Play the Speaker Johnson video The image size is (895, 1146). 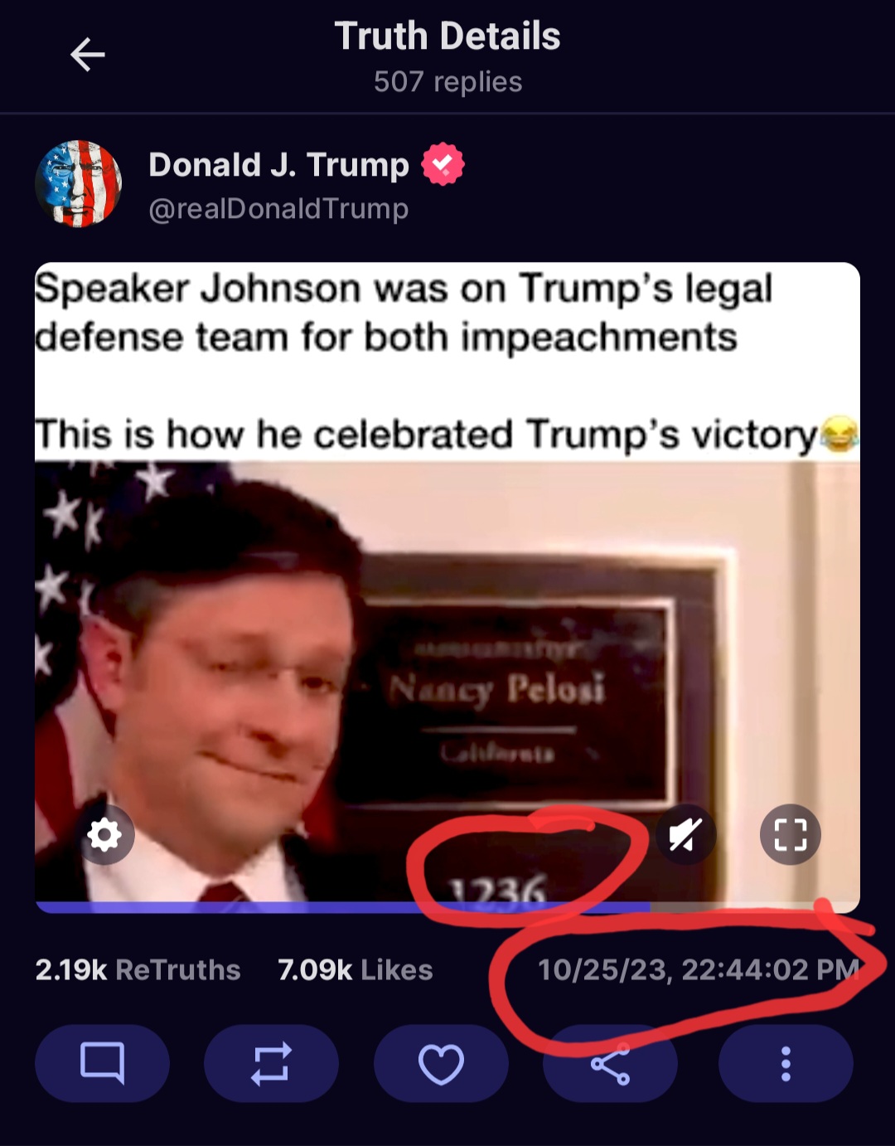click(447, 680)
